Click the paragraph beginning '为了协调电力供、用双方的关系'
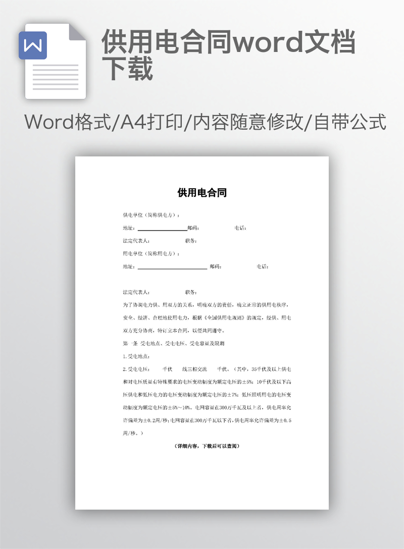 pos(207,317)
